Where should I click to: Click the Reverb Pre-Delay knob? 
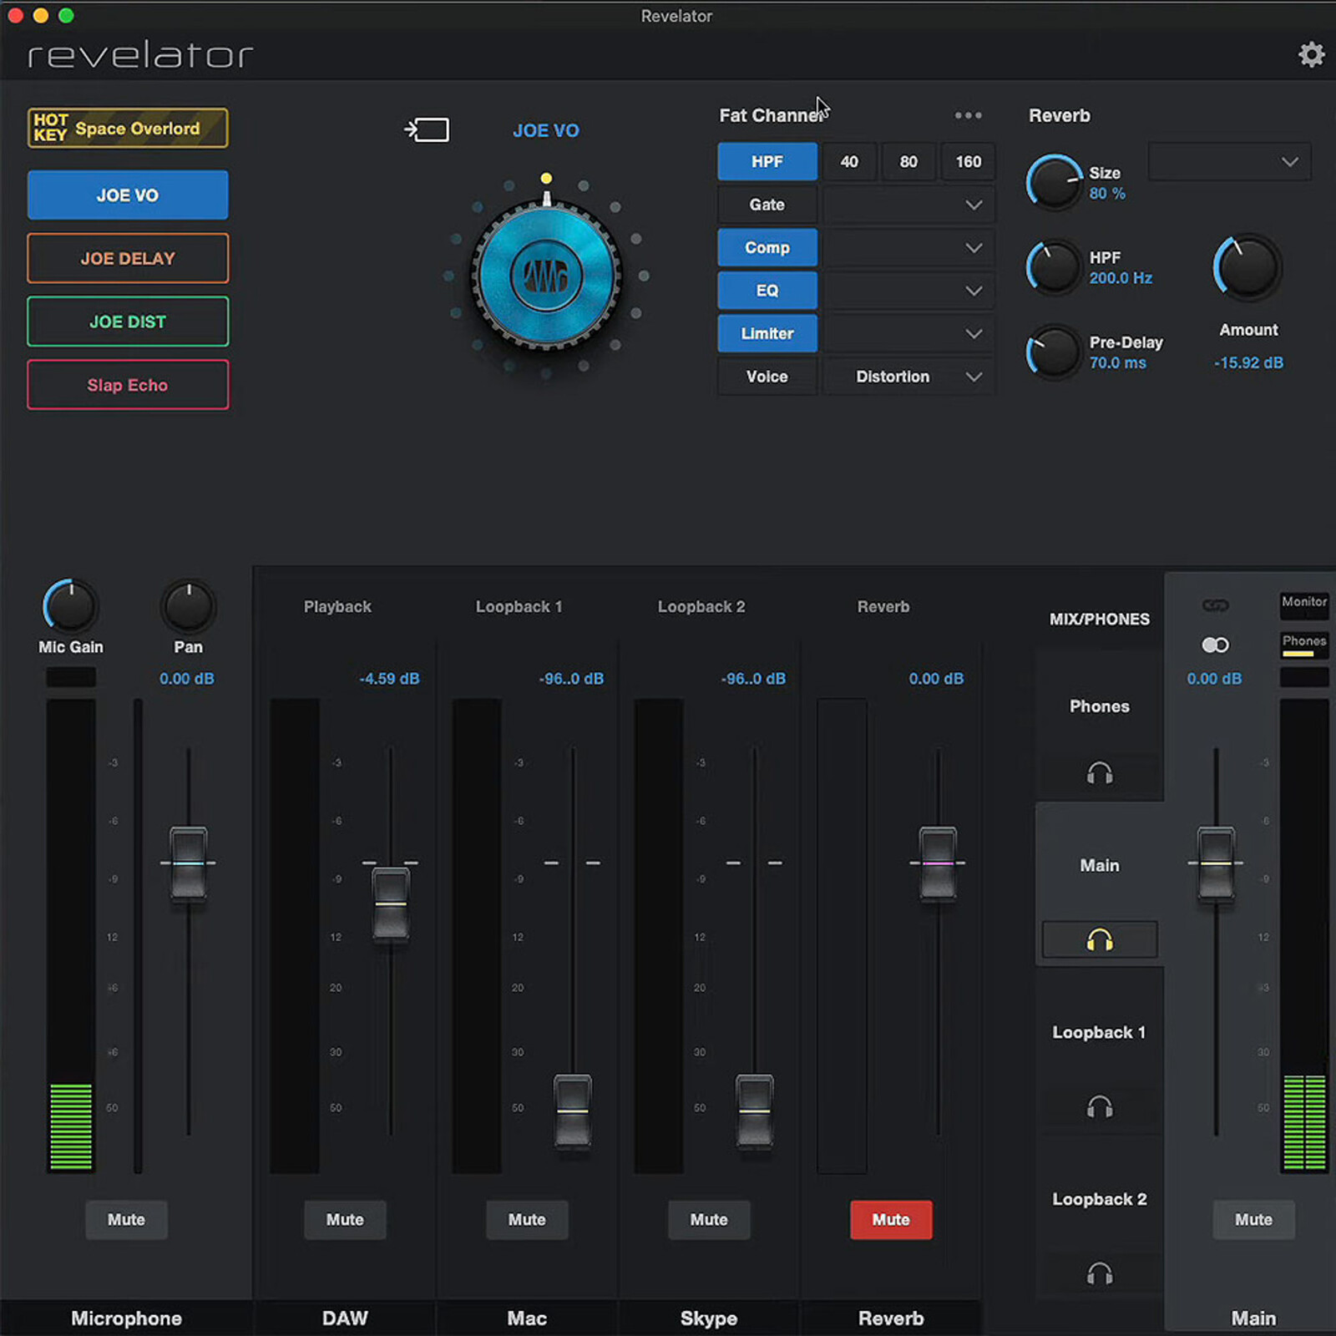coord(1054,352)
